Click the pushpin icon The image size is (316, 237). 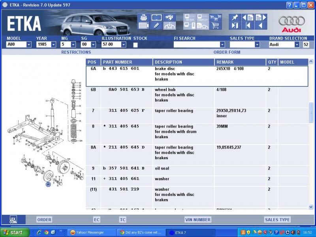pyautogui.click(x=235, y=17)
